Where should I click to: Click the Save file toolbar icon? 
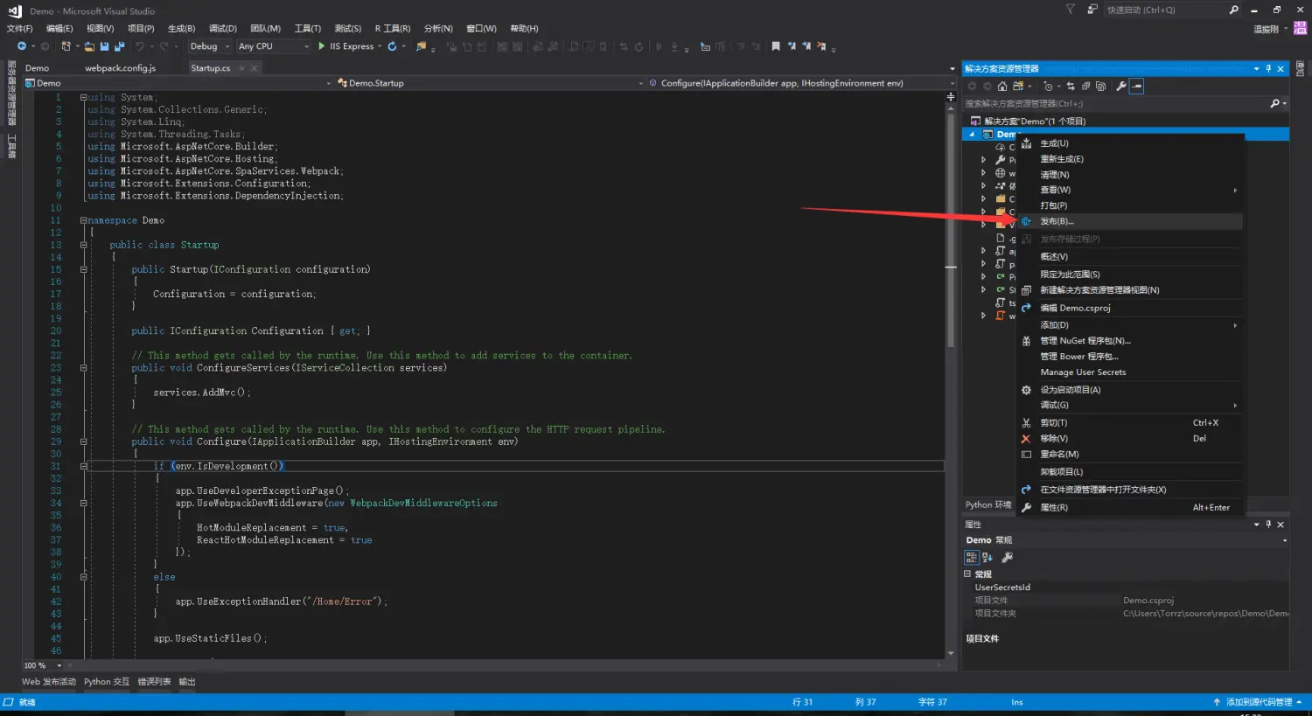point(104,46)
